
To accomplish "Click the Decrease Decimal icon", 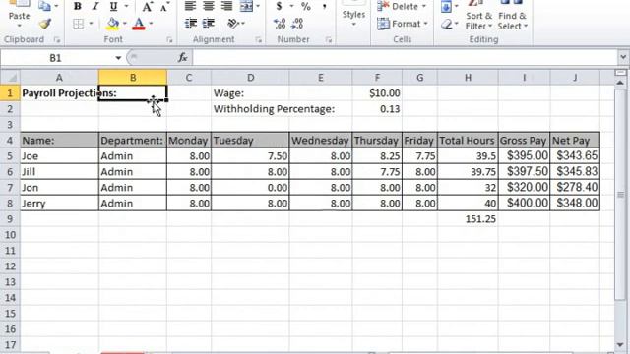I will [297, 24].
